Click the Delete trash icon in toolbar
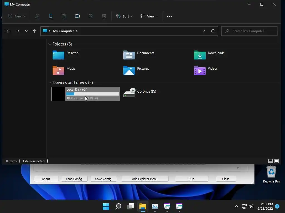285x213 pixels. [104, 16]
